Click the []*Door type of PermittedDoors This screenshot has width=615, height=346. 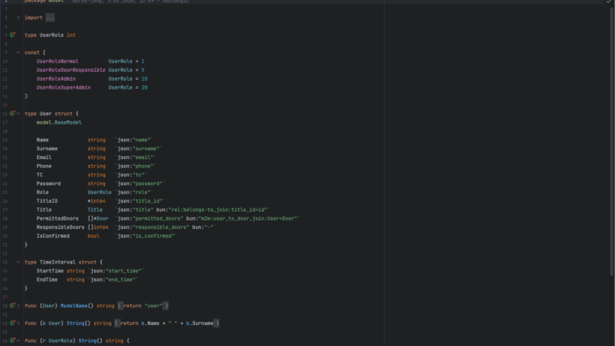pos(98,219)
